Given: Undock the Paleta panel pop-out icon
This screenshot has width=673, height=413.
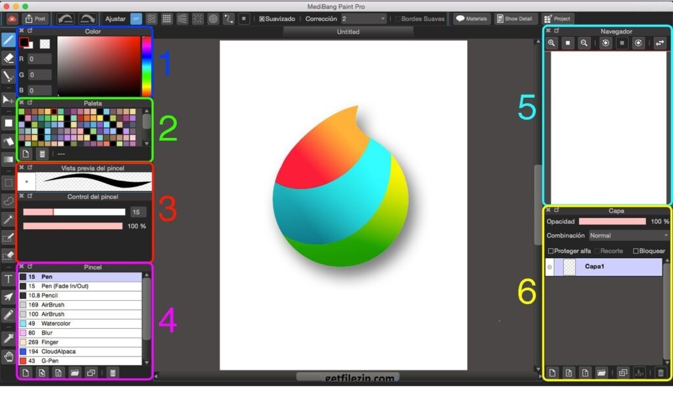Looking at the screenshot, I should (x=30, y=102).
